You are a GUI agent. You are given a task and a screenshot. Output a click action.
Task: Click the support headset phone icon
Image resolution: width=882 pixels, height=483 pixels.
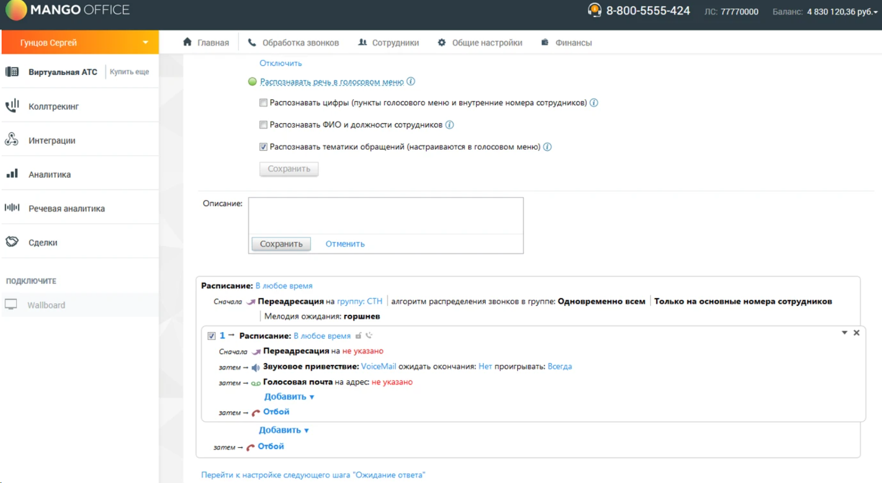point(594,10)
